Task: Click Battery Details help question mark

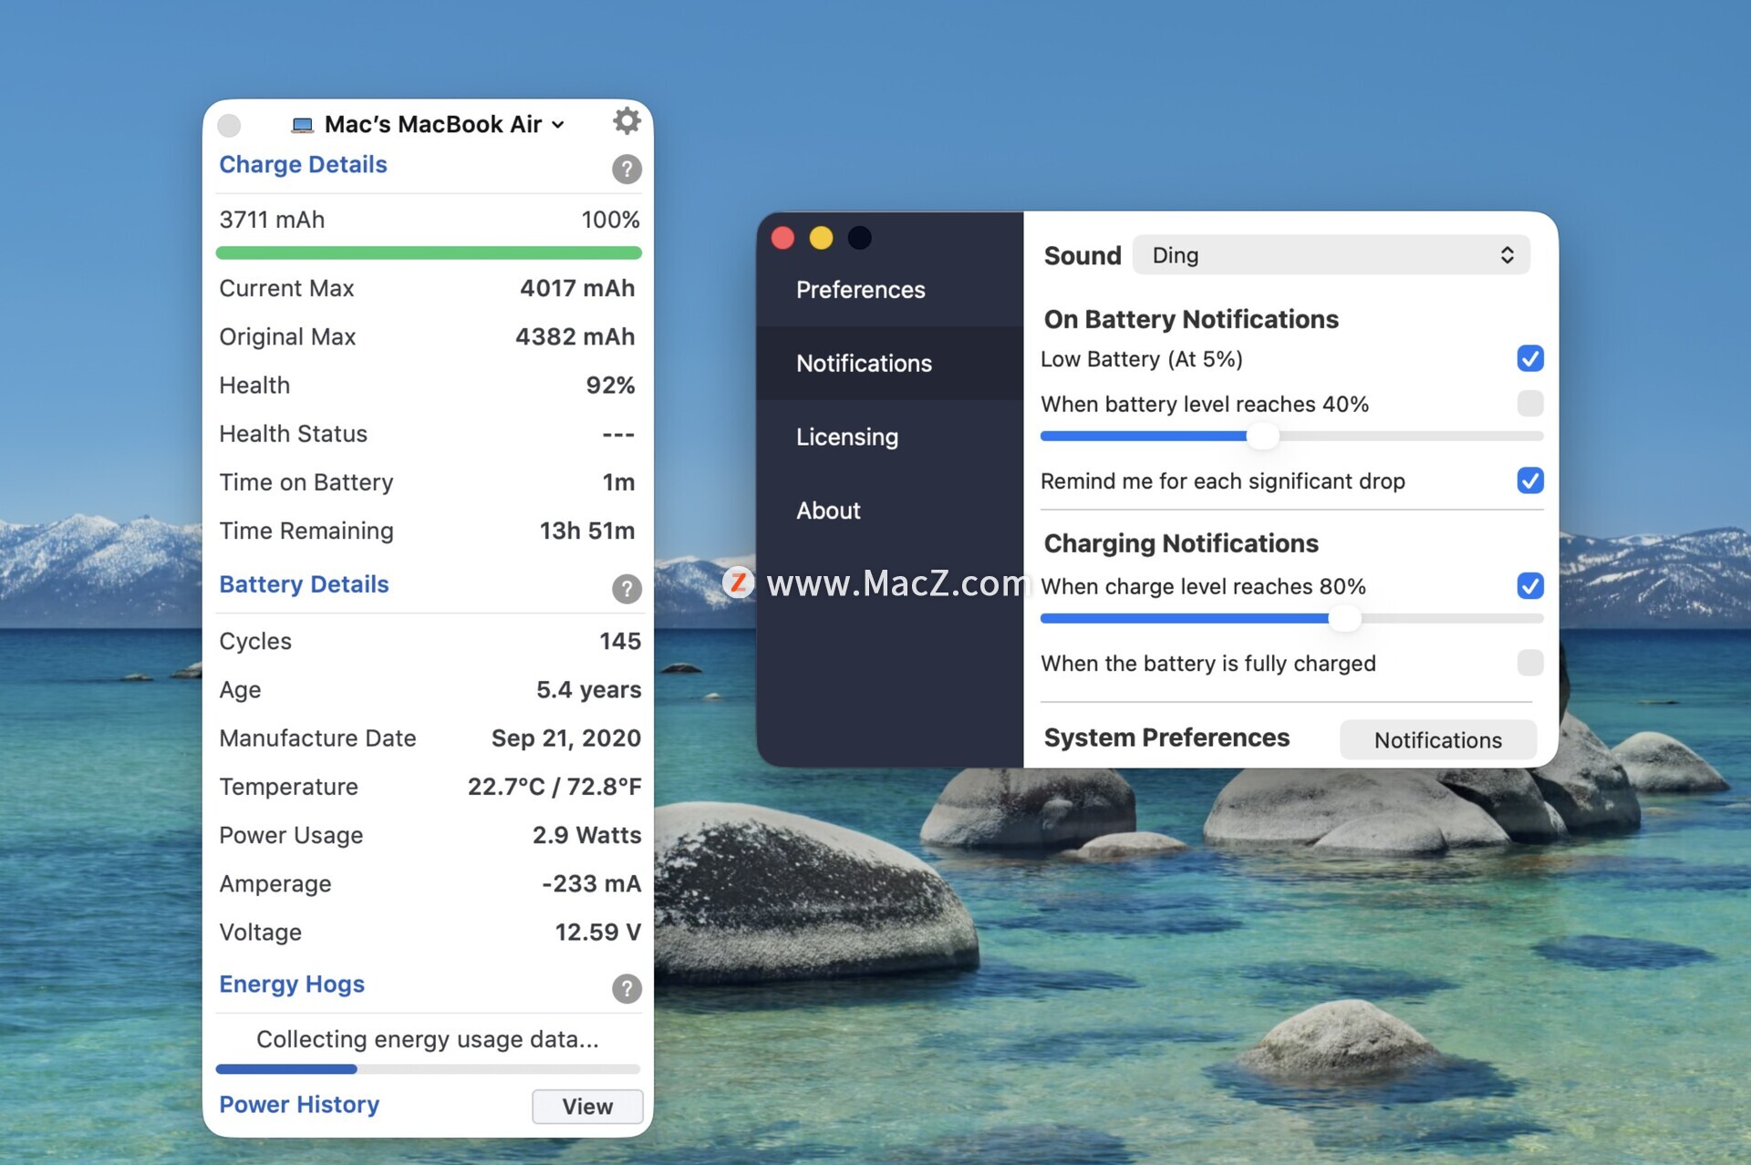Action: tap(627, 589)
